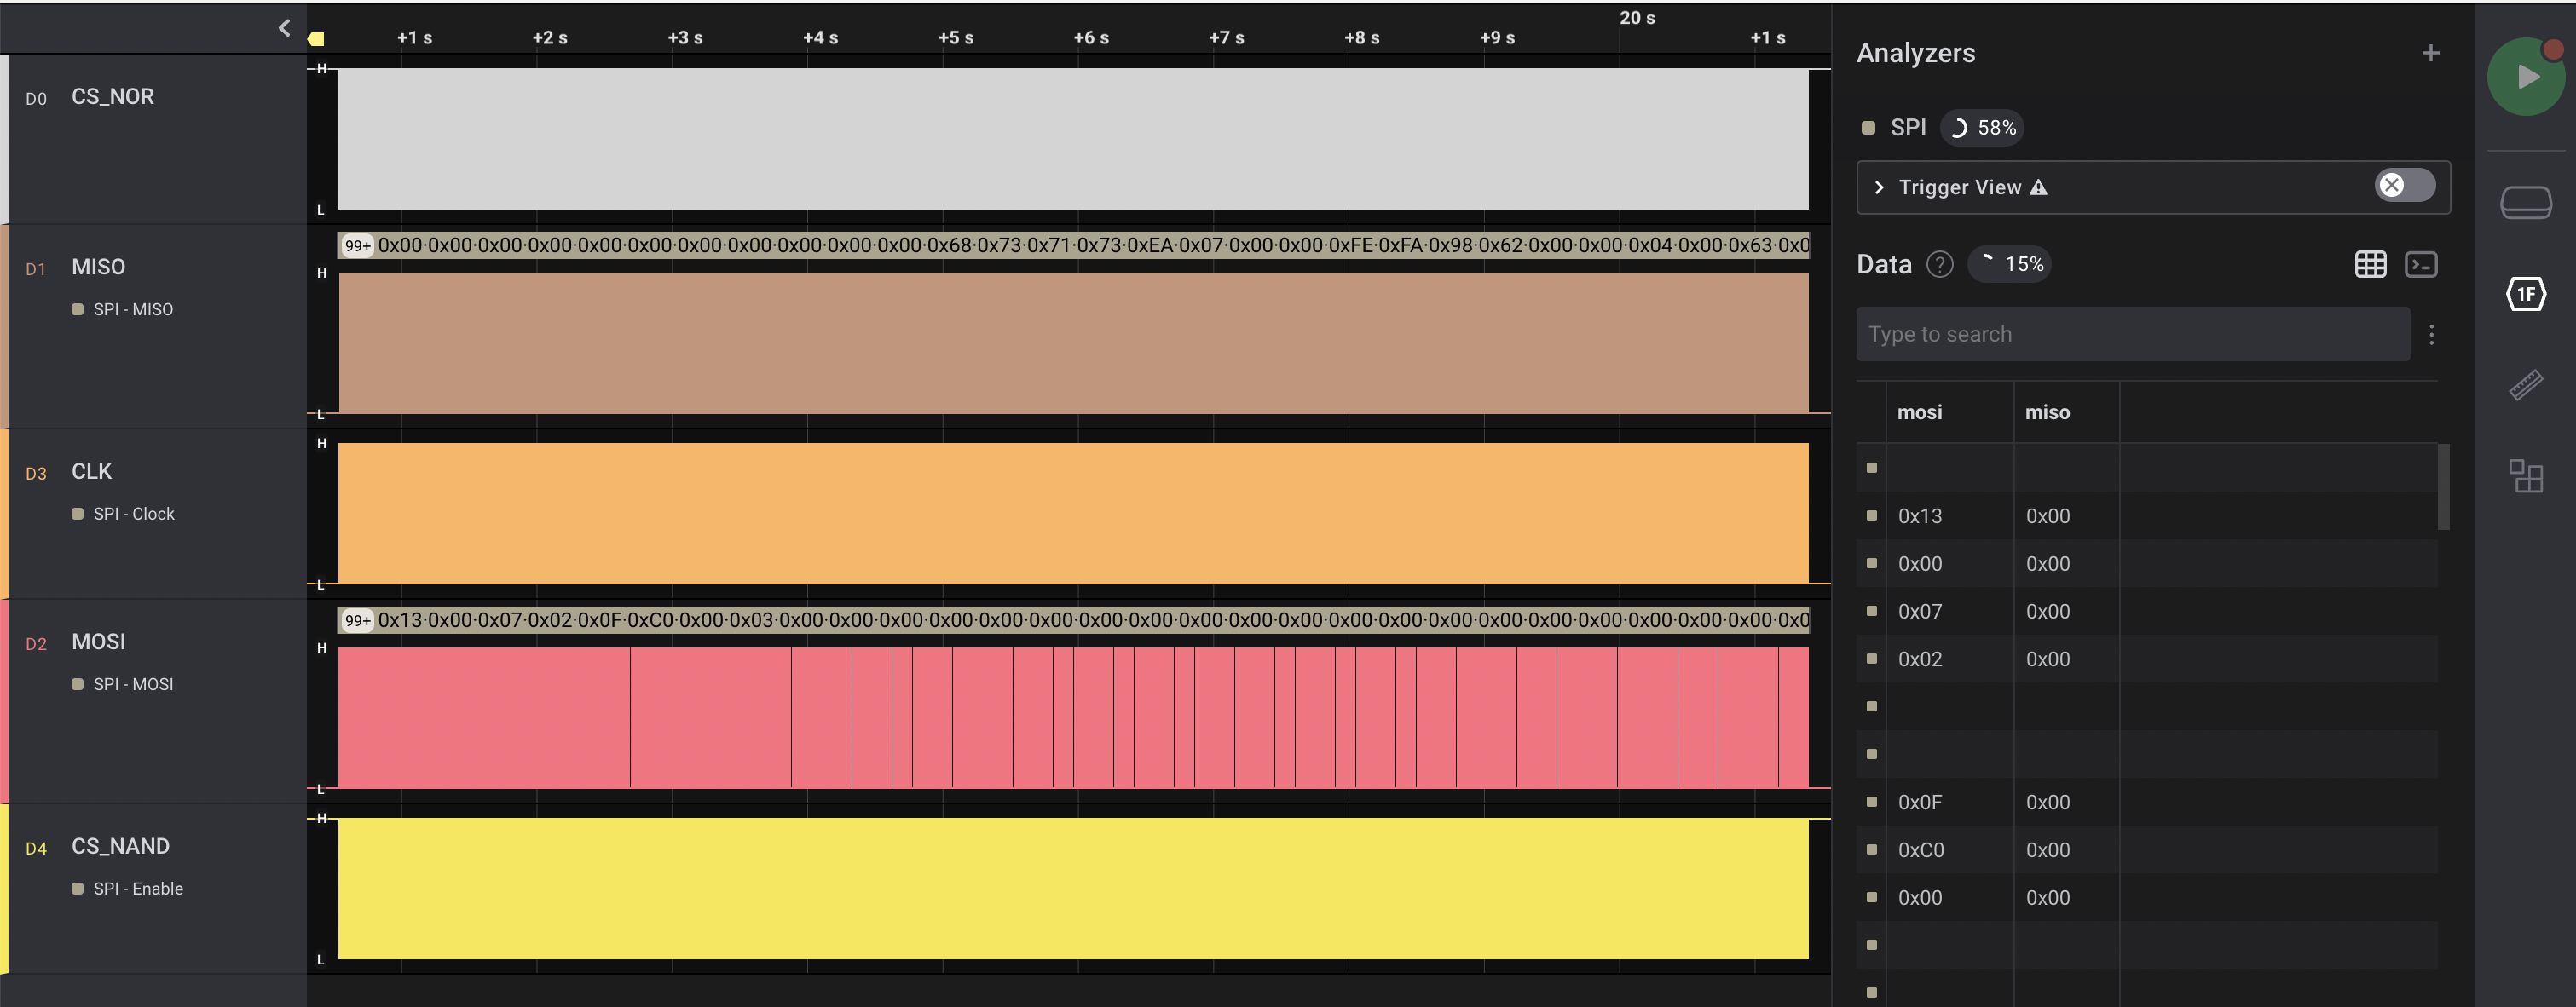
Task: Start capture with green play button
Action: (x=2525, y=77)
